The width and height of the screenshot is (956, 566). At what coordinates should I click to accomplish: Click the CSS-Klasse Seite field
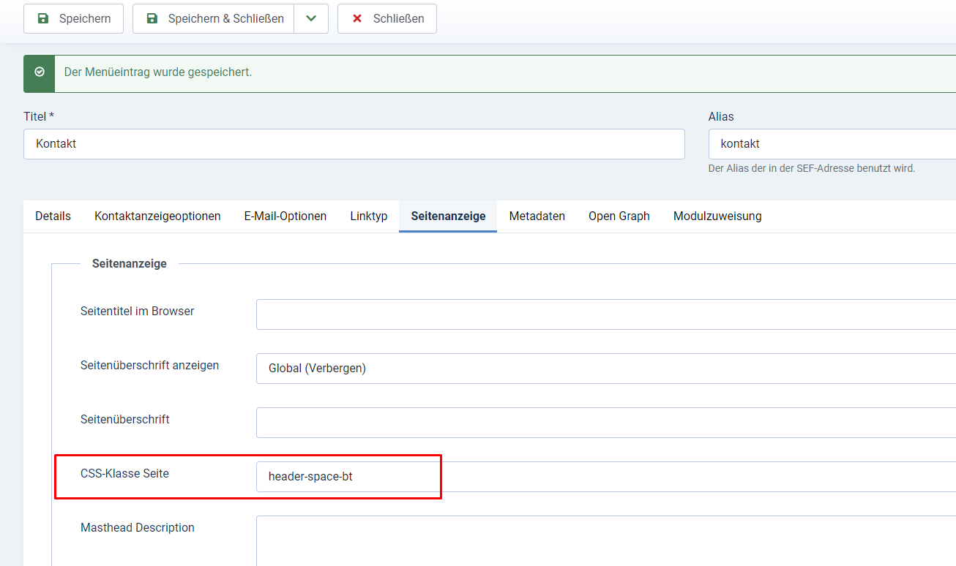click(x=605, y=477)
